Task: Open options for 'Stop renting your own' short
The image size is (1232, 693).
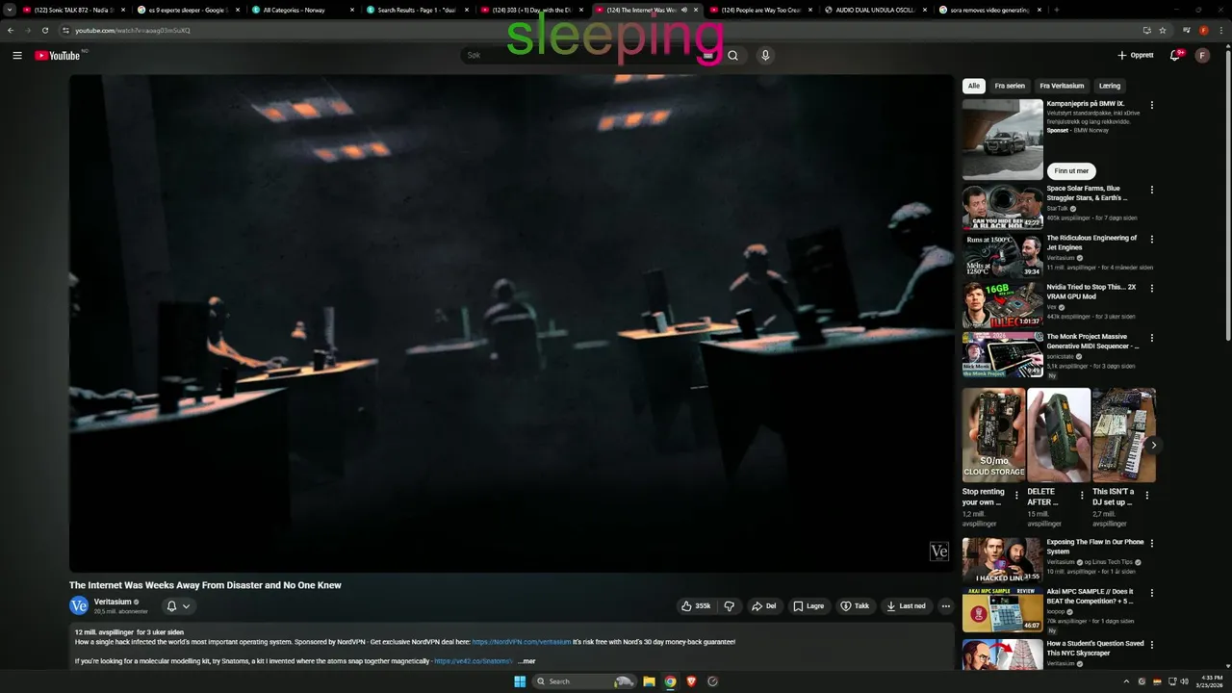Action: (1016, 496)
